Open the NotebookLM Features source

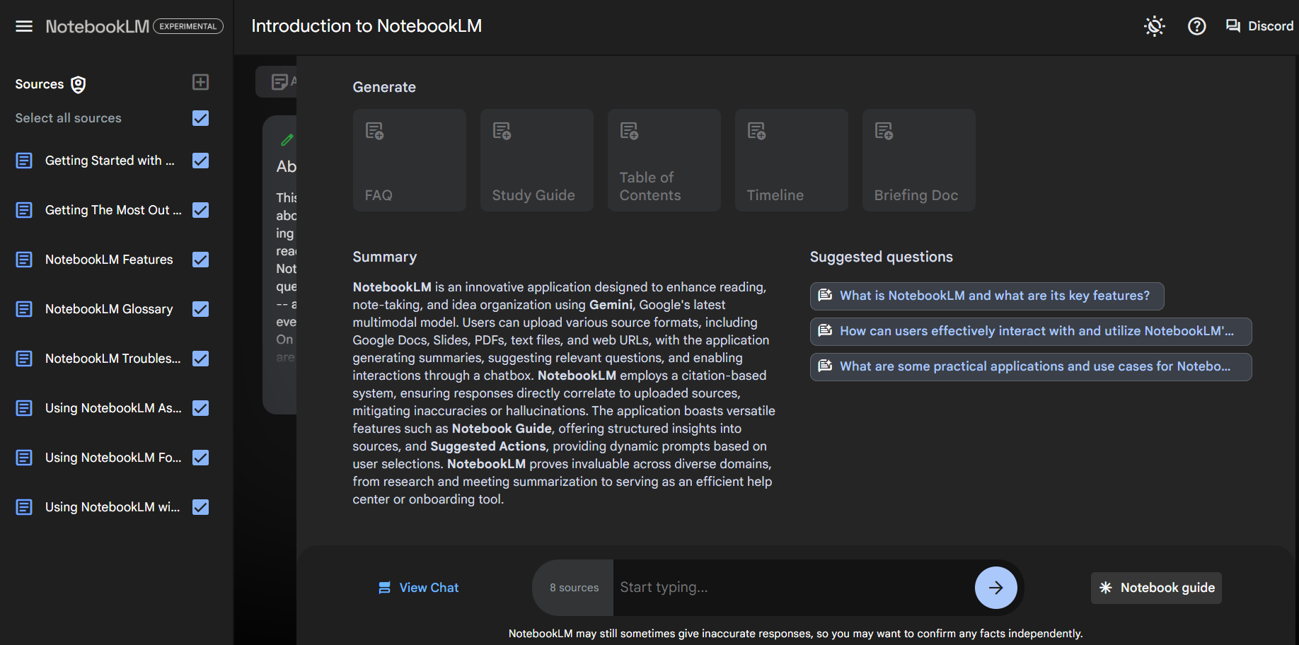109,260
